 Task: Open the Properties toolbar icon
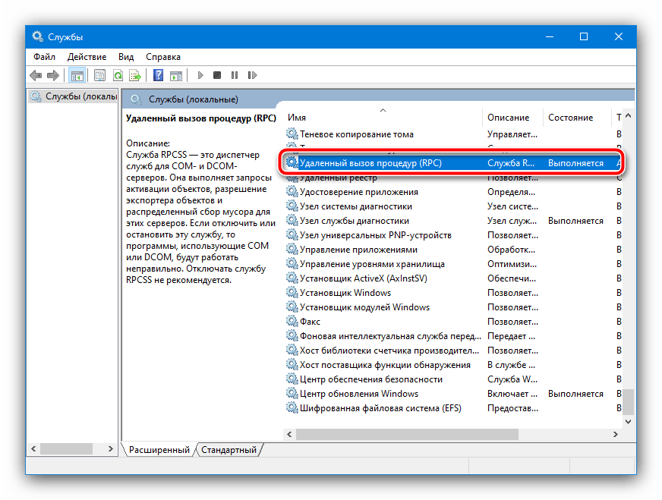click(x=99, y=76)
